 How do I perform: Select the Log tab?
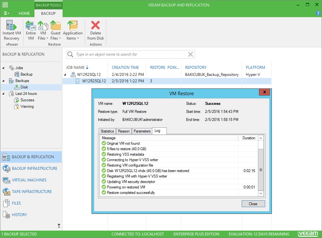click(159, 131)
